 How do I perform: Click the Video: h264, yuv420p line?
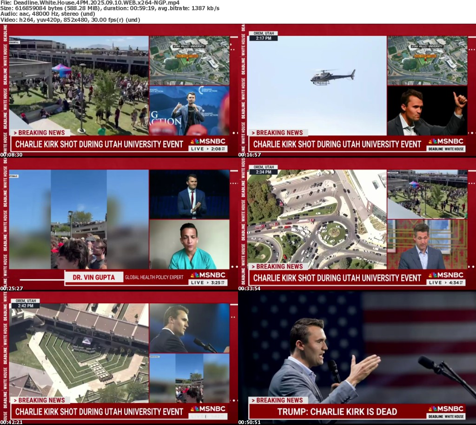70,20
